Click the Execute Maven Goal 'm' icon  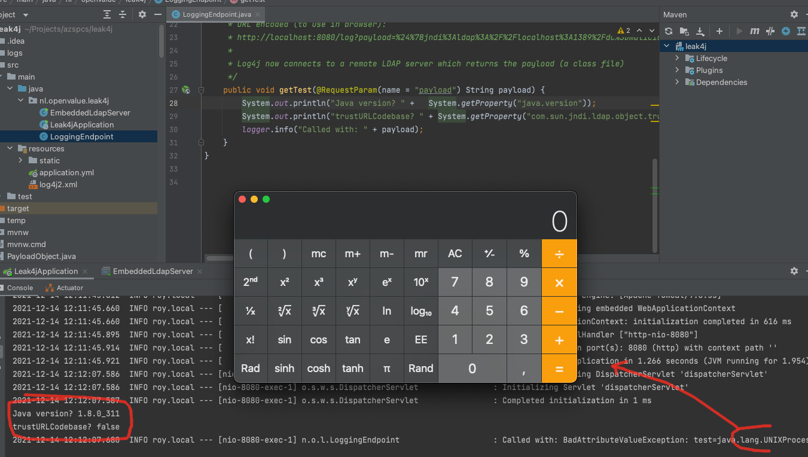(755, 31)
